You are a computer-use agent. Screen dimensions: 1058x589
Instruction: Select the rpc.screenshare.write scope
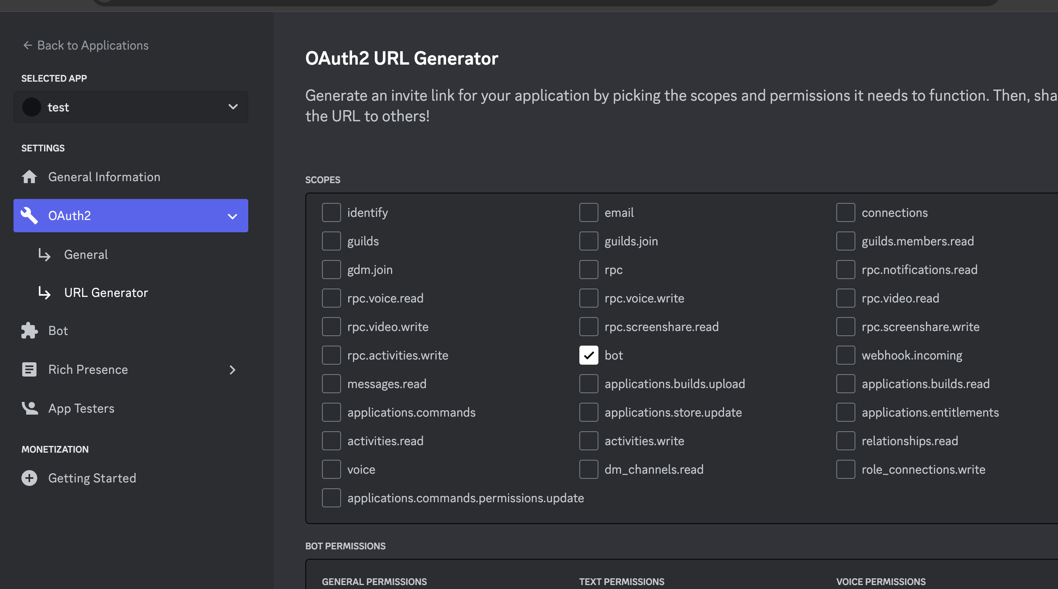(846, 327)
